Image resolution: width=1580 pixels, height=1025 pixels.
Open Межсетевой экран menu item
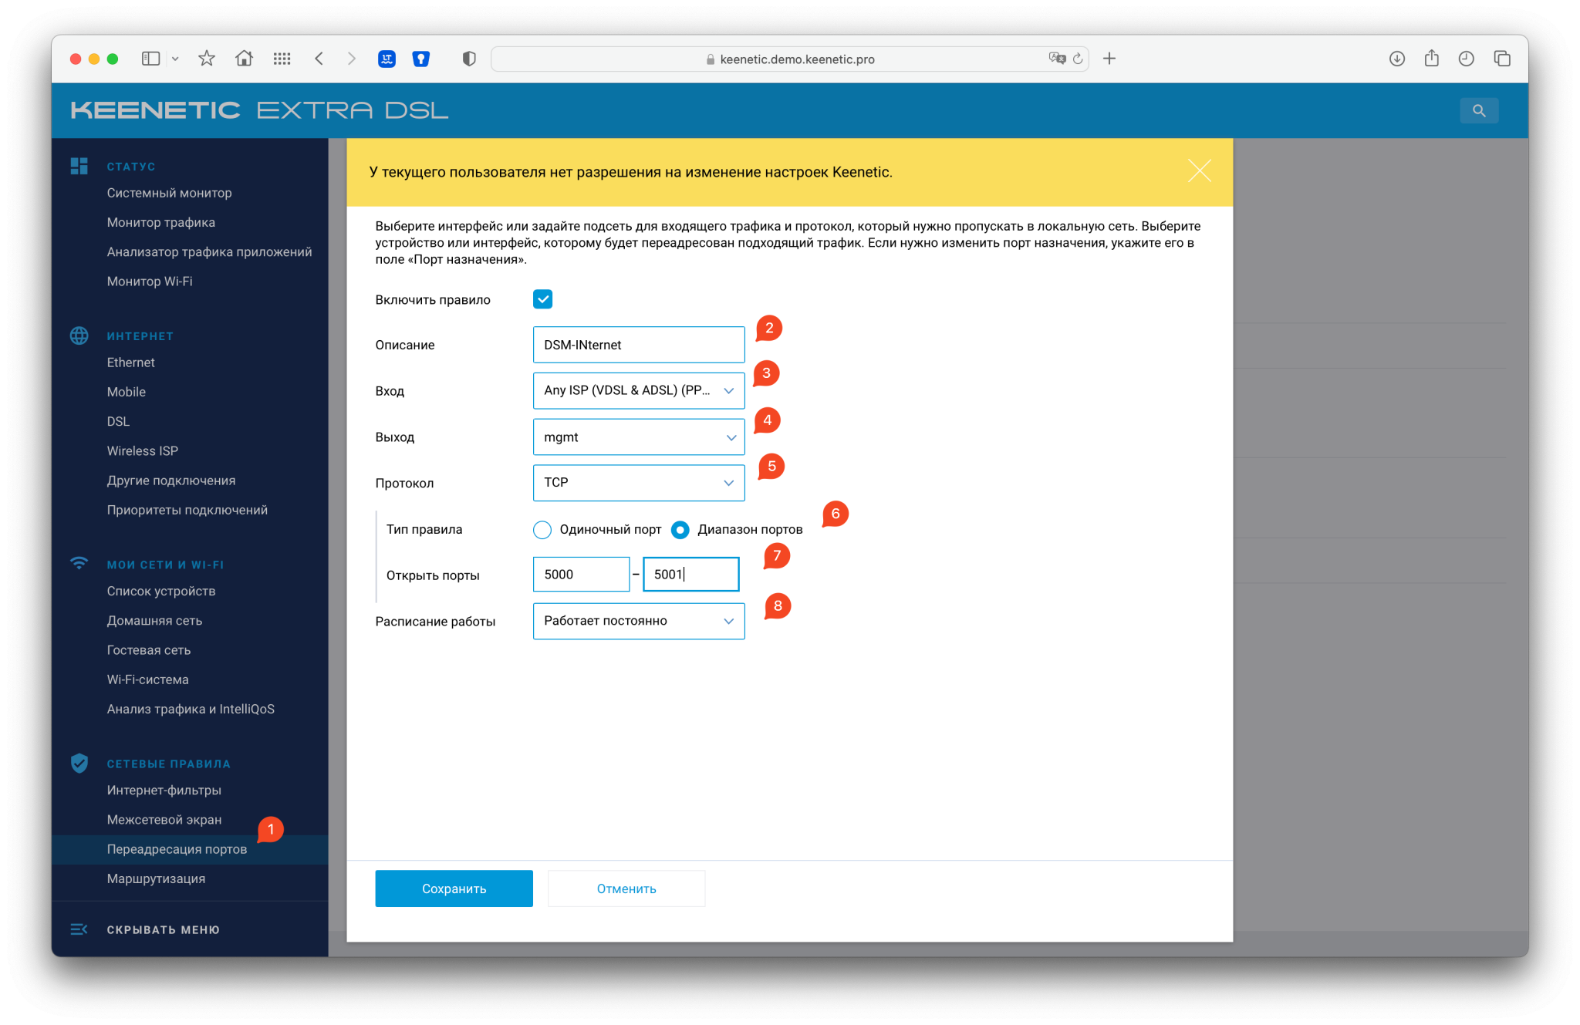point(164,821)
